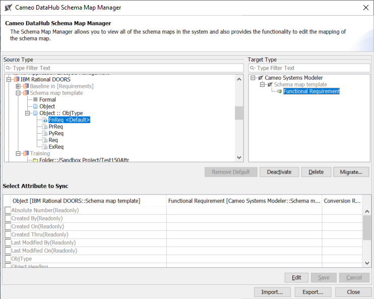Click the Delete button
The image size is (374, 299).
coord(316,172)
